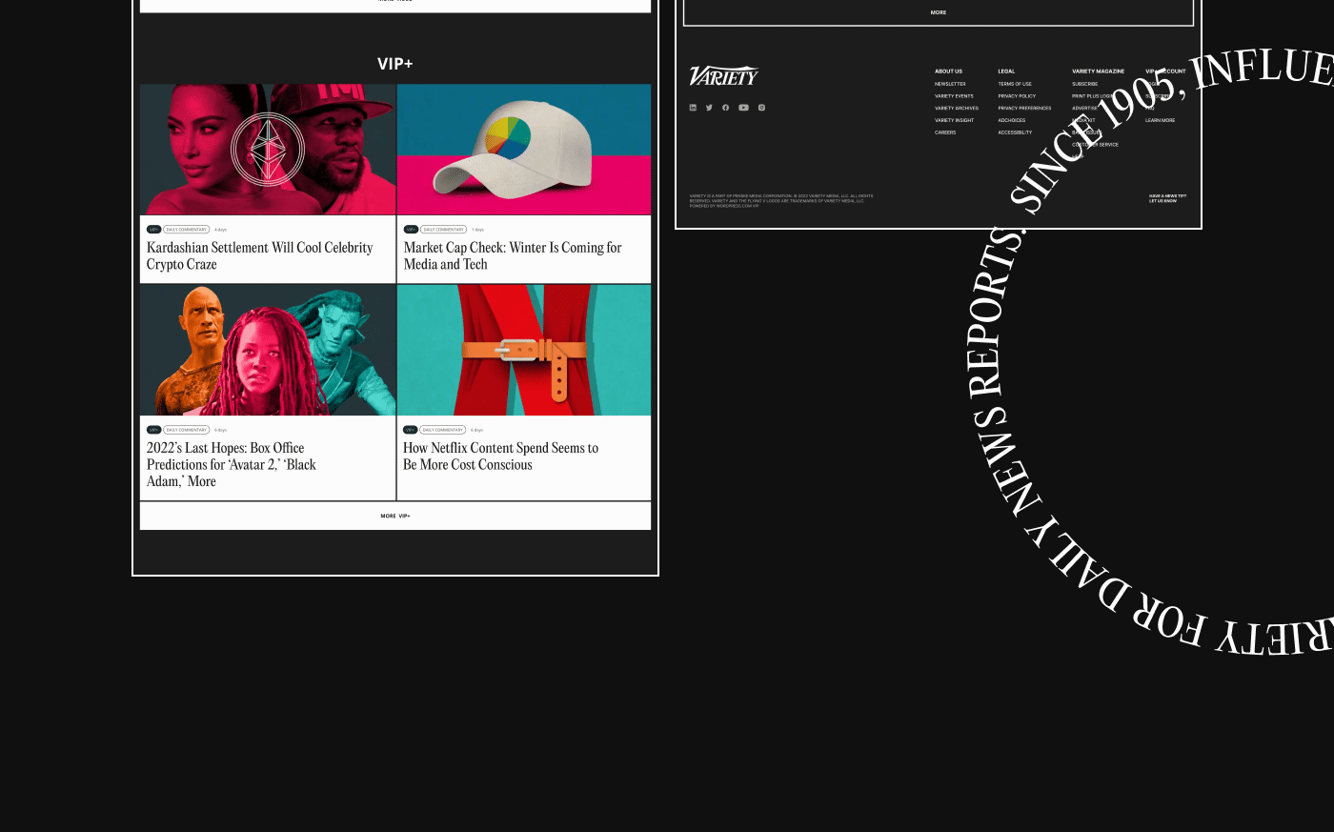The width and height of the screenshot is (1334, 832).
Task: Open Kardashian Settlement crypto article headline
Action: [x=259, y=255]
